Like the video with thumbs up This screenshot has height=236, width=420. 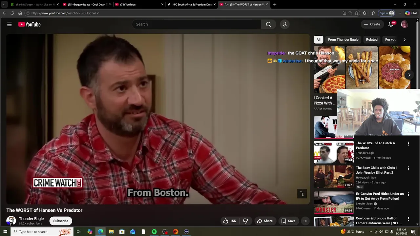click(230, 221)
